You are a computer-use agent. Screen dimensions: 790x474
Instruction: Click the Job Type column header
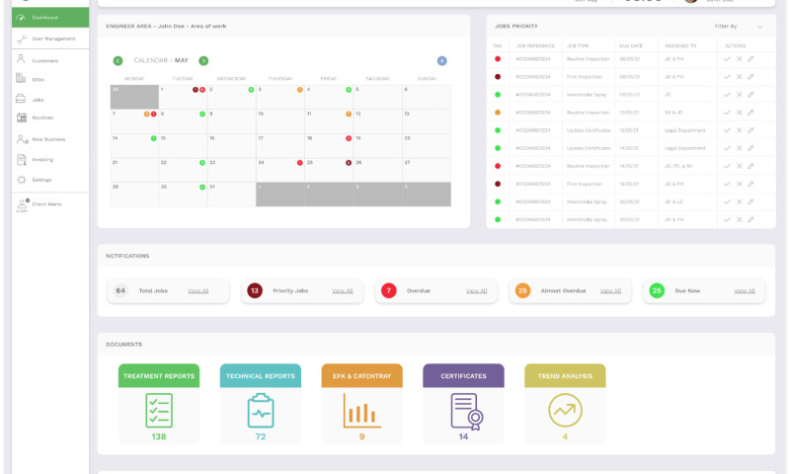coord(578,45)
